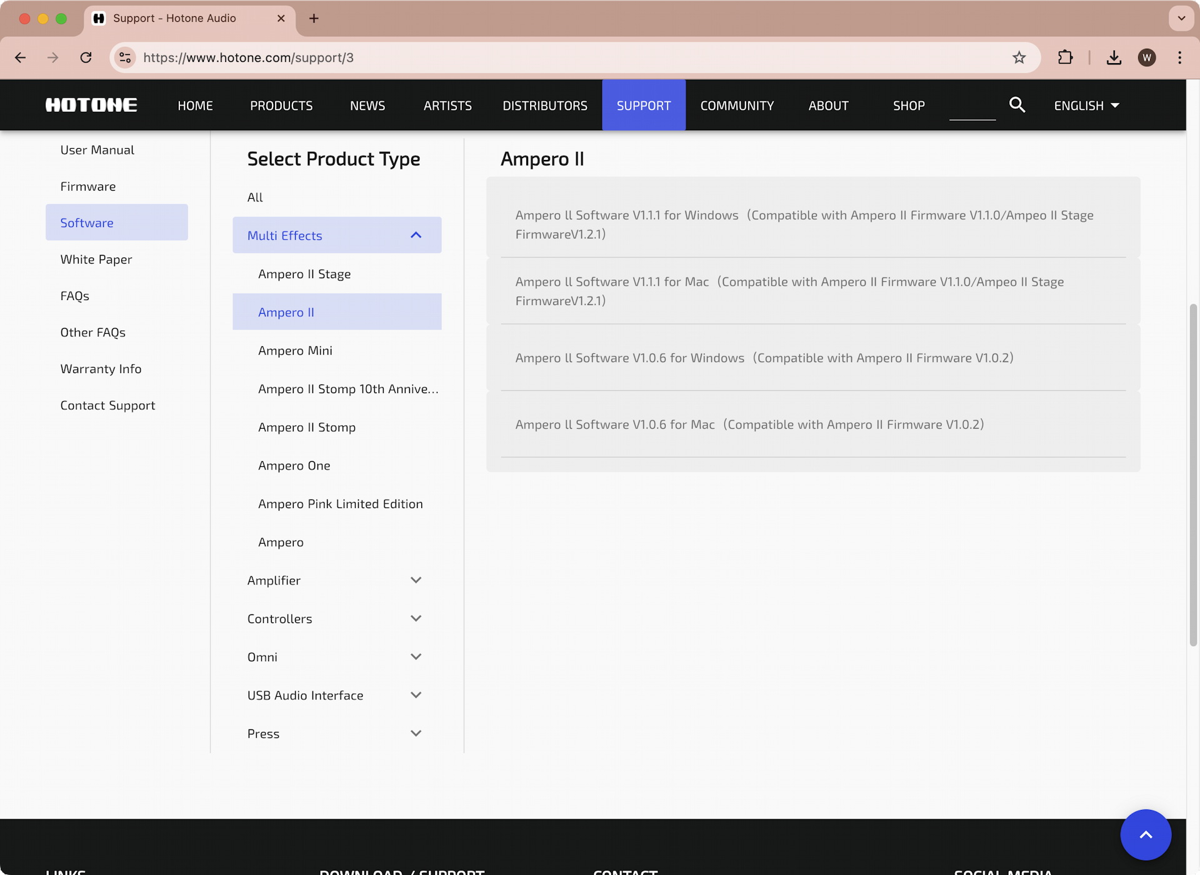Select Software in the sidebar
This screenshot has width=1200, height=875.
point(117,222)
